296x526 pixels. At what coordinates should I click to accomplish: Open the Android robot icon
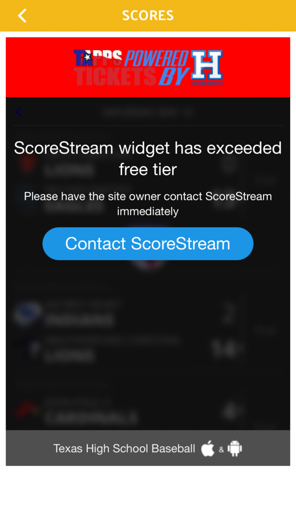pyautogui.click(x=235, y=449)
